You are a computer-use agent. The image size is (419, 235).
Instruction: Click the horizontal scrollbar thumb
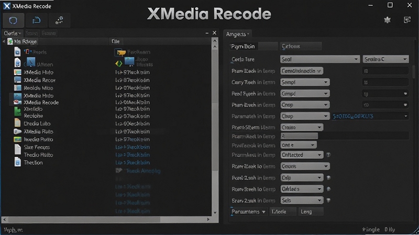84,219
